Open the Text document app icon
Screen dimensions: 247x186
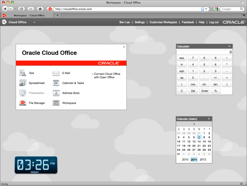click(x=23, y=73)
